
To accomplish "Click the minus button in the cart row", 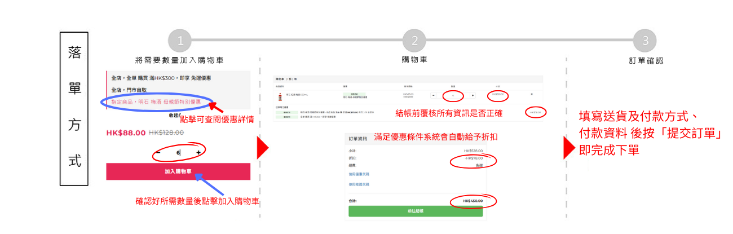I will click(433, 95).
